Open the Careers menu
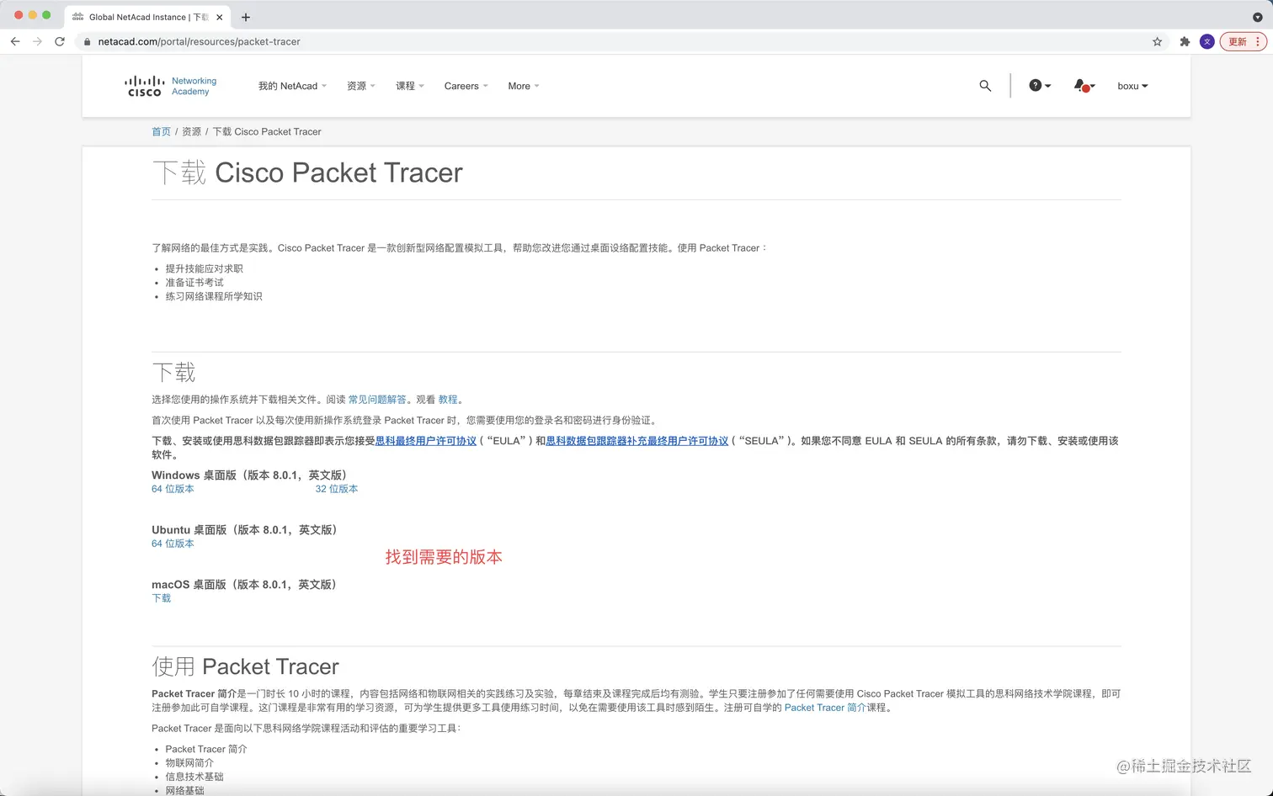Screen dimensions: 1273x796 466,86
